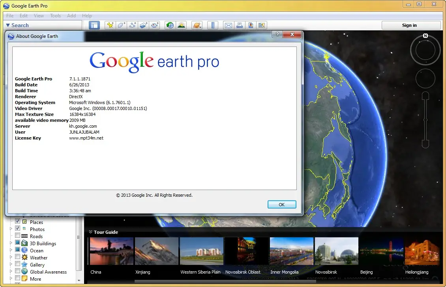The height and width of the screenshot is (287, 446).
Task: Open the Add menu
Action: point(71,16)
